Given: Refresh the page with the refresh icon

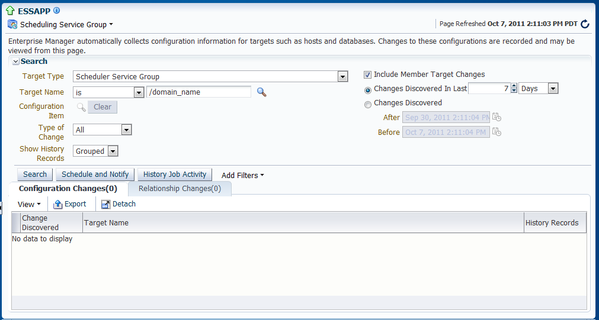Looking at the screenshot, I should point(585,24).
